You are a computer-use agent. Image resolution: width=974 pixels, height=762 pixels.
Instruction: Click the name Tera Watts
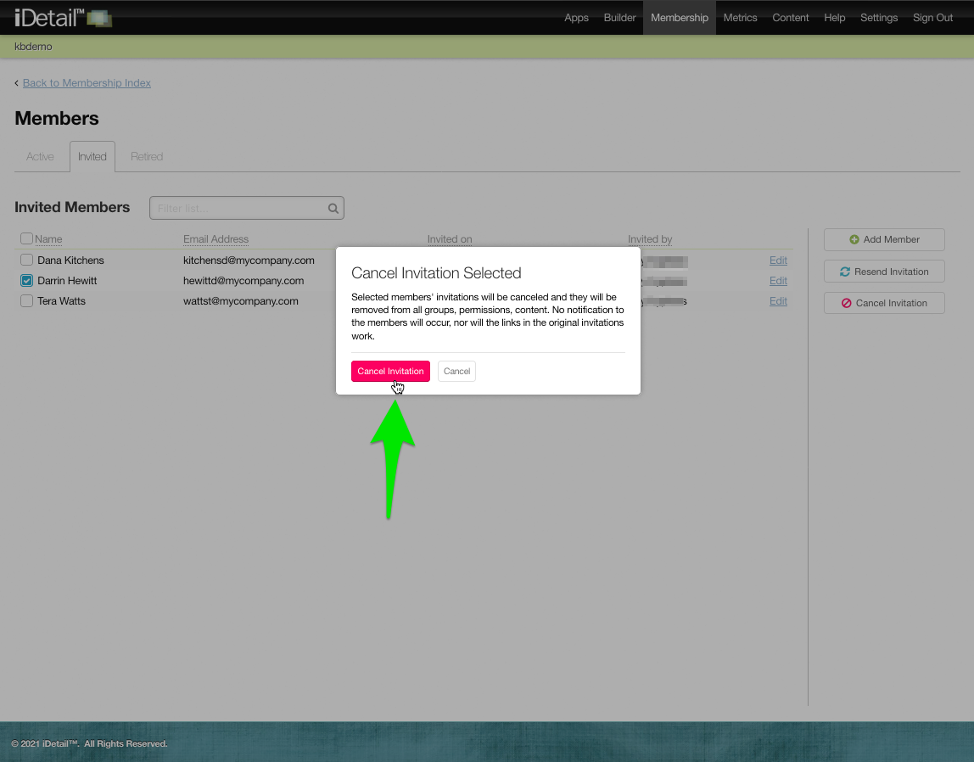click(61, 301)
